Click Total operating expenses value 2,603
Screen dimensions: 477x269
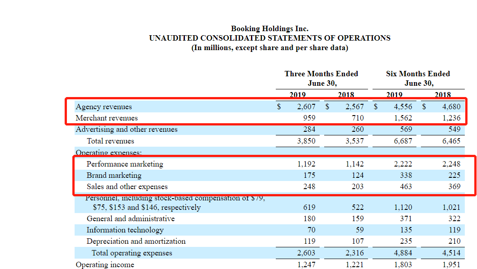(306, 253)
